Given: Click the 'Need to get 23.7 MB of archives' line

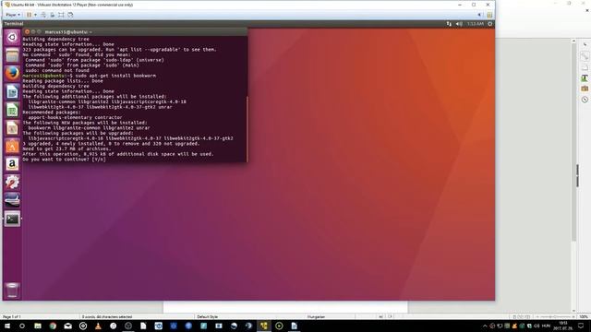Looking at the screenshot, I should pos(66,148).
